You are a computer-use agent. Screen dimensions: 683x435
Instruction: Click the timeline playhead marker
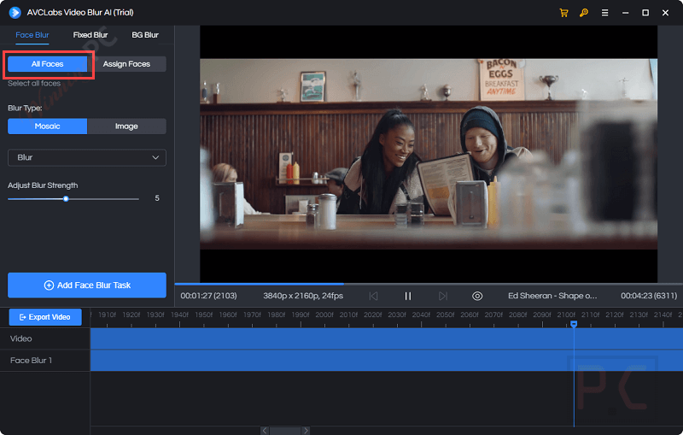574,324
